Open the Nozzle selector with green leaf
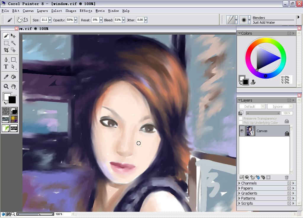Viewport: 303px width, 218px height. click(x=6, y=128)
